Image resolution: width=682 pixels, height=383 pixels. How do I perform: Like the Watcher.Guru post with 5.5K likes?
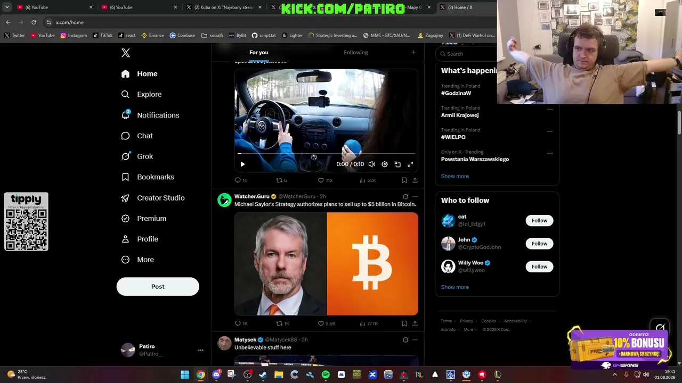pyautogui.click(x=327, y=323)
